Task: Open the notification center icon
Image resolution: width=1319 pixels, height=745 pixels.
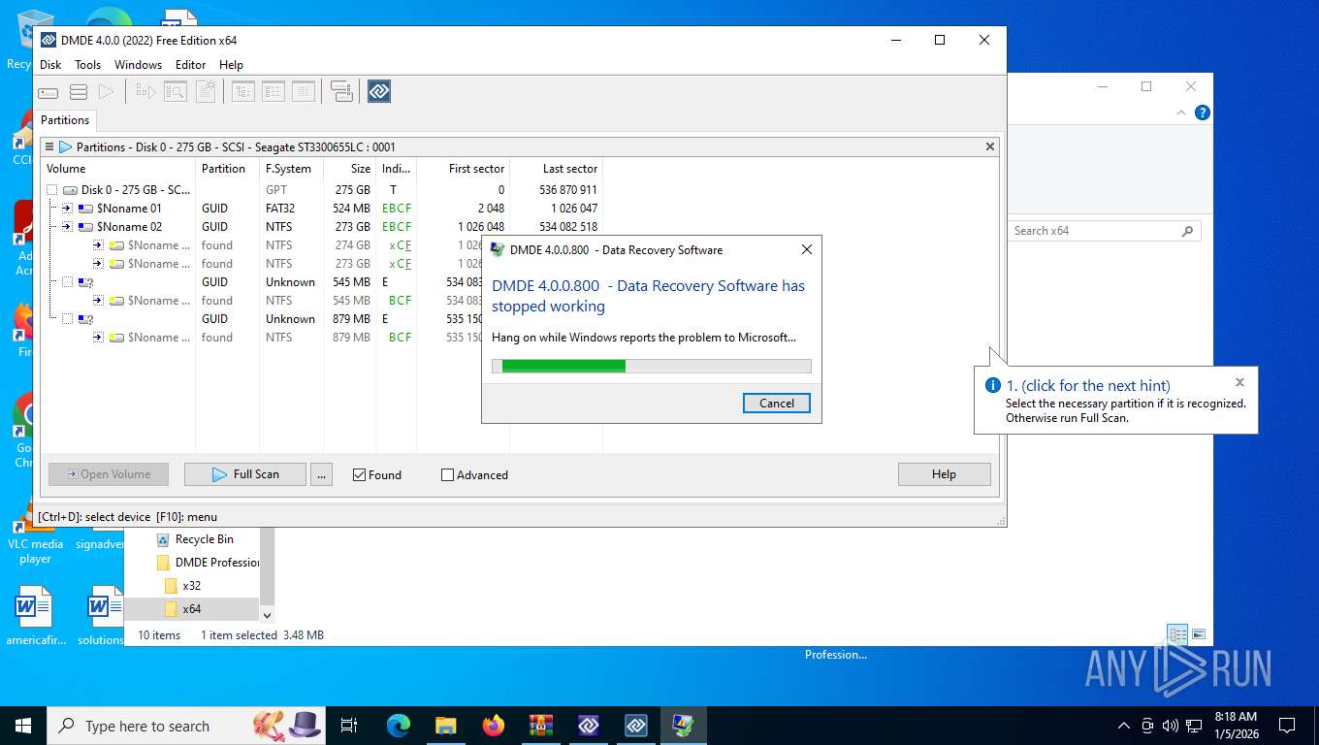Action: [1287, 726]
